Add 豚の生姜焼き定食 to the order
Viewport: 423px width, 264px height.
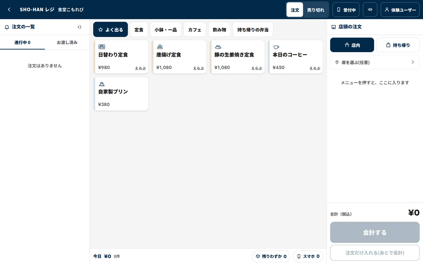(x=237, y=57)
